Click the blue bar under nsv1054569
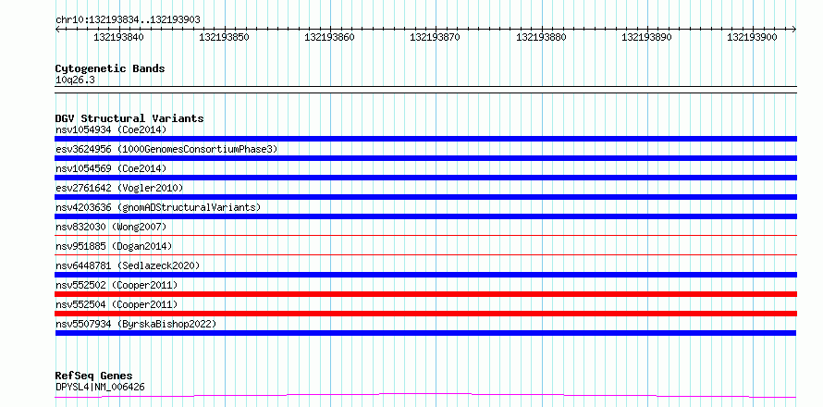The image size is (823, 407). click(425, 178)
